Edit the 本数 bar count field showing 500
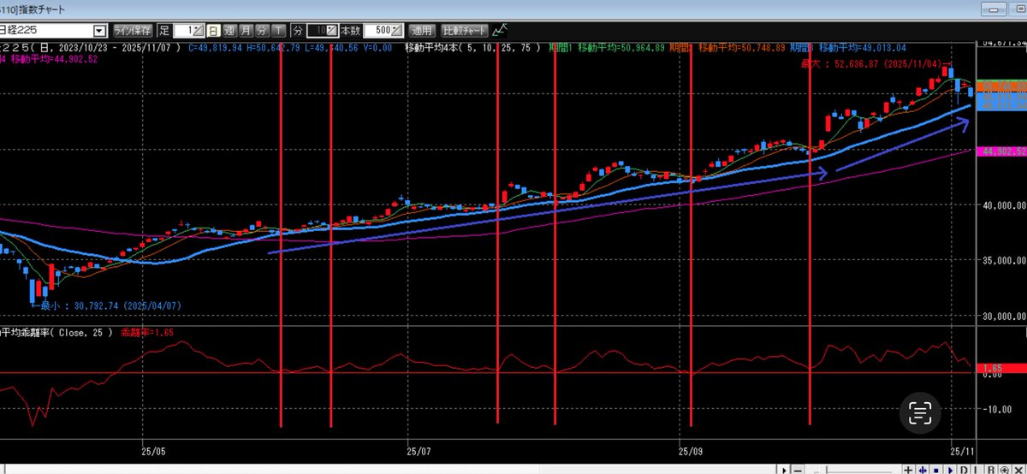Screen dimensions: 1027x474 383,31
